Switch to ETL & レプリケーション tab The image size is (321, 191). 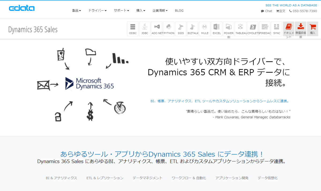pyautogui.click(x=105, y=178)
